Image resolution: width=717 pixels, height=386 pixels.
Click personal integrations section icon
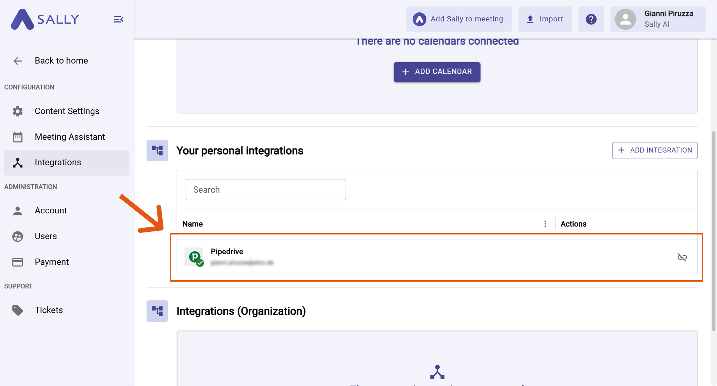pyautogui.click(x=157, y=151)
